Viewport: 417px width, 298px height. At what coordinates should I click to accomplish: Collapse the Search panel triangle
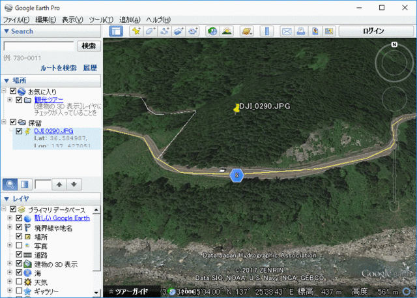[7, 31]
